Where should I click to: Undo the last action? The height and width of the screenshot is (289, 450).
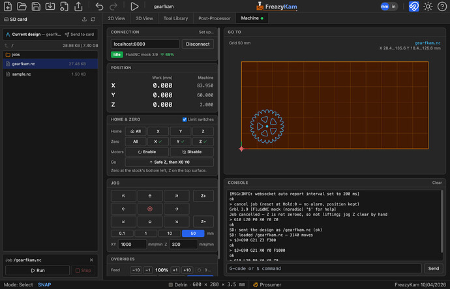coord(99,7)
